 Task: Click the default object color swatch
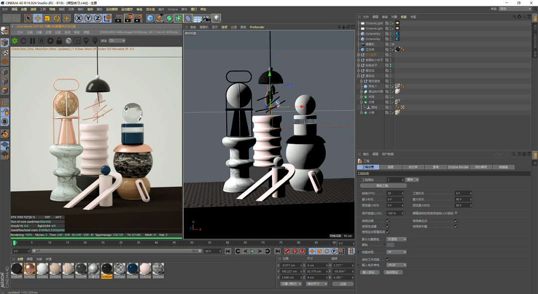391,245
